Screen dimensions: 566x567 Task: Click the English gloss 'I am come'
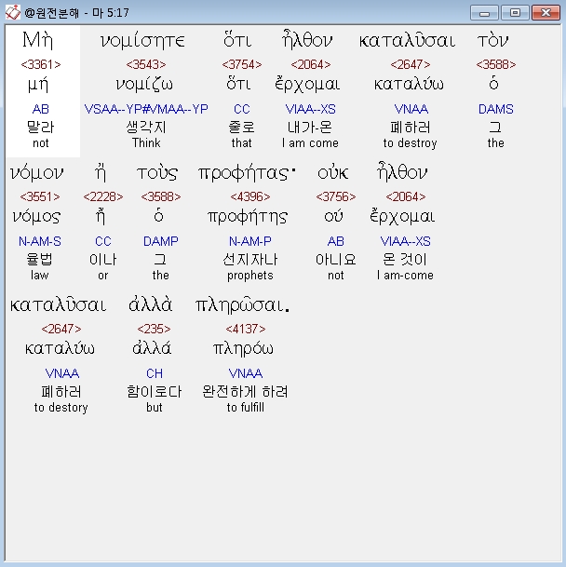310,143
